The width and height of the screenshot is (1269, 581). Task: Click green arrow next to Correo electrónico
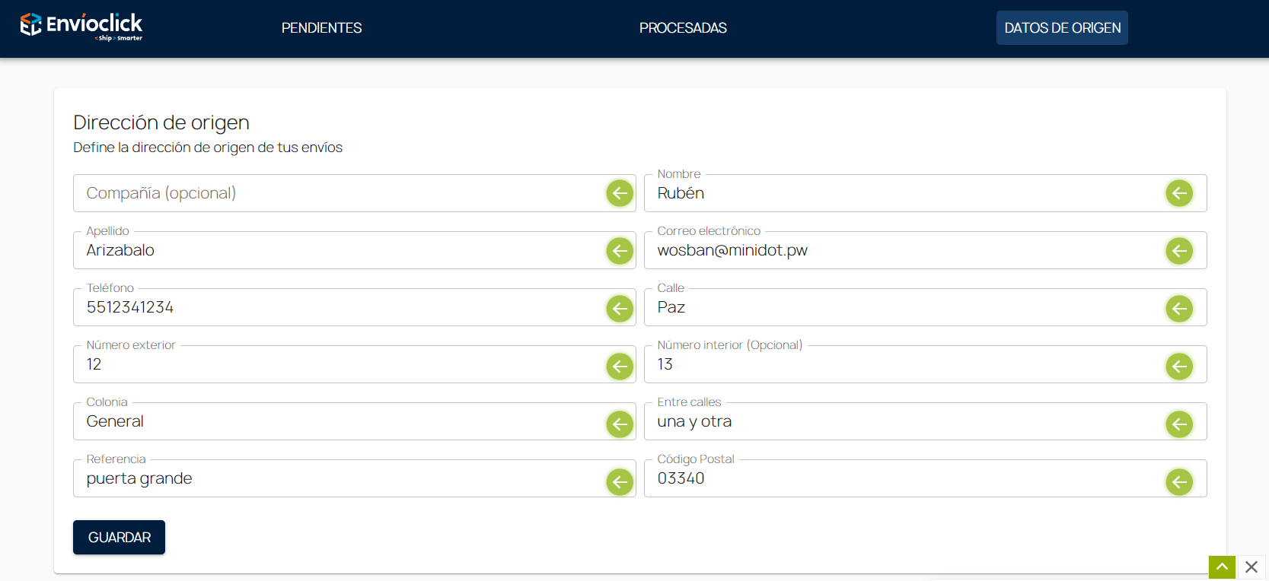(1178, 250)
